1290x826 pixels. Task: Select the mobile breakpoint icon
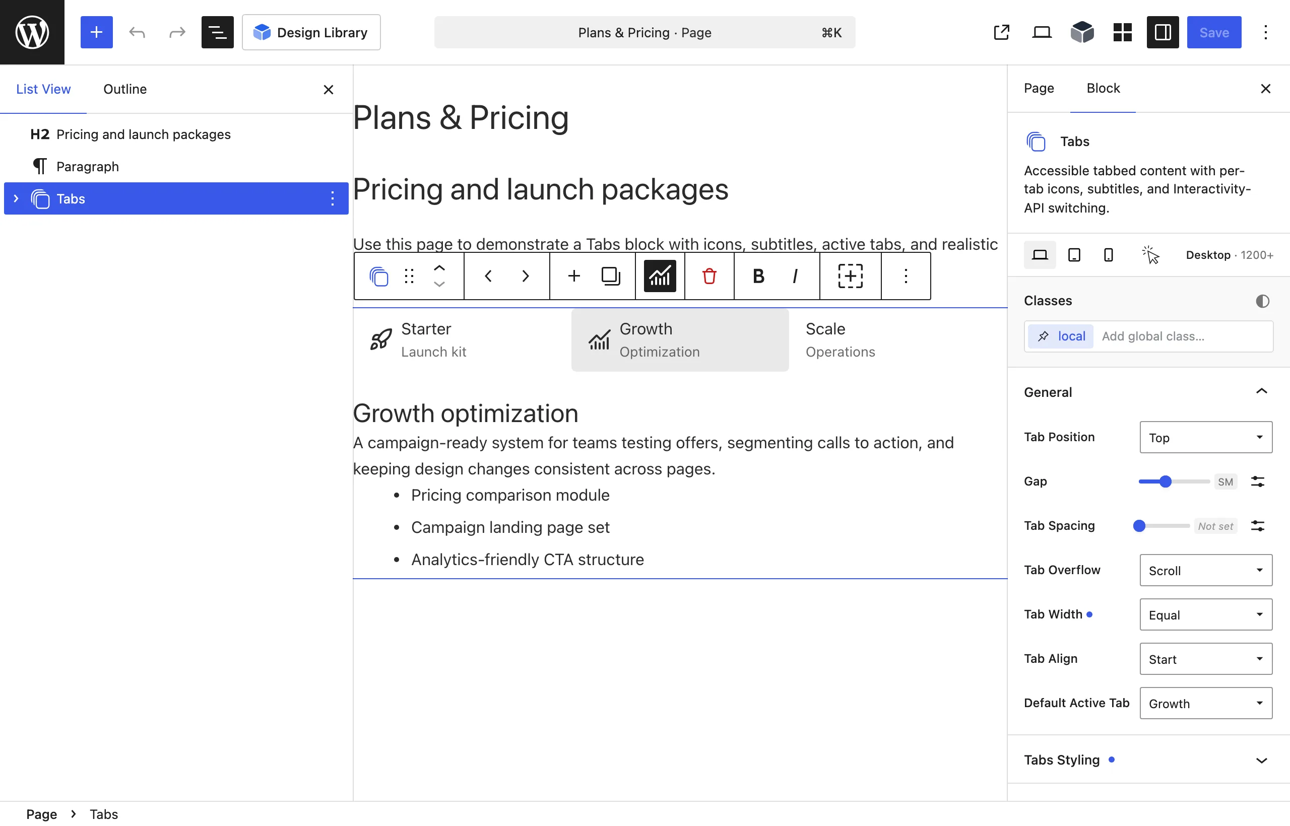click(x=1108, y=255)
